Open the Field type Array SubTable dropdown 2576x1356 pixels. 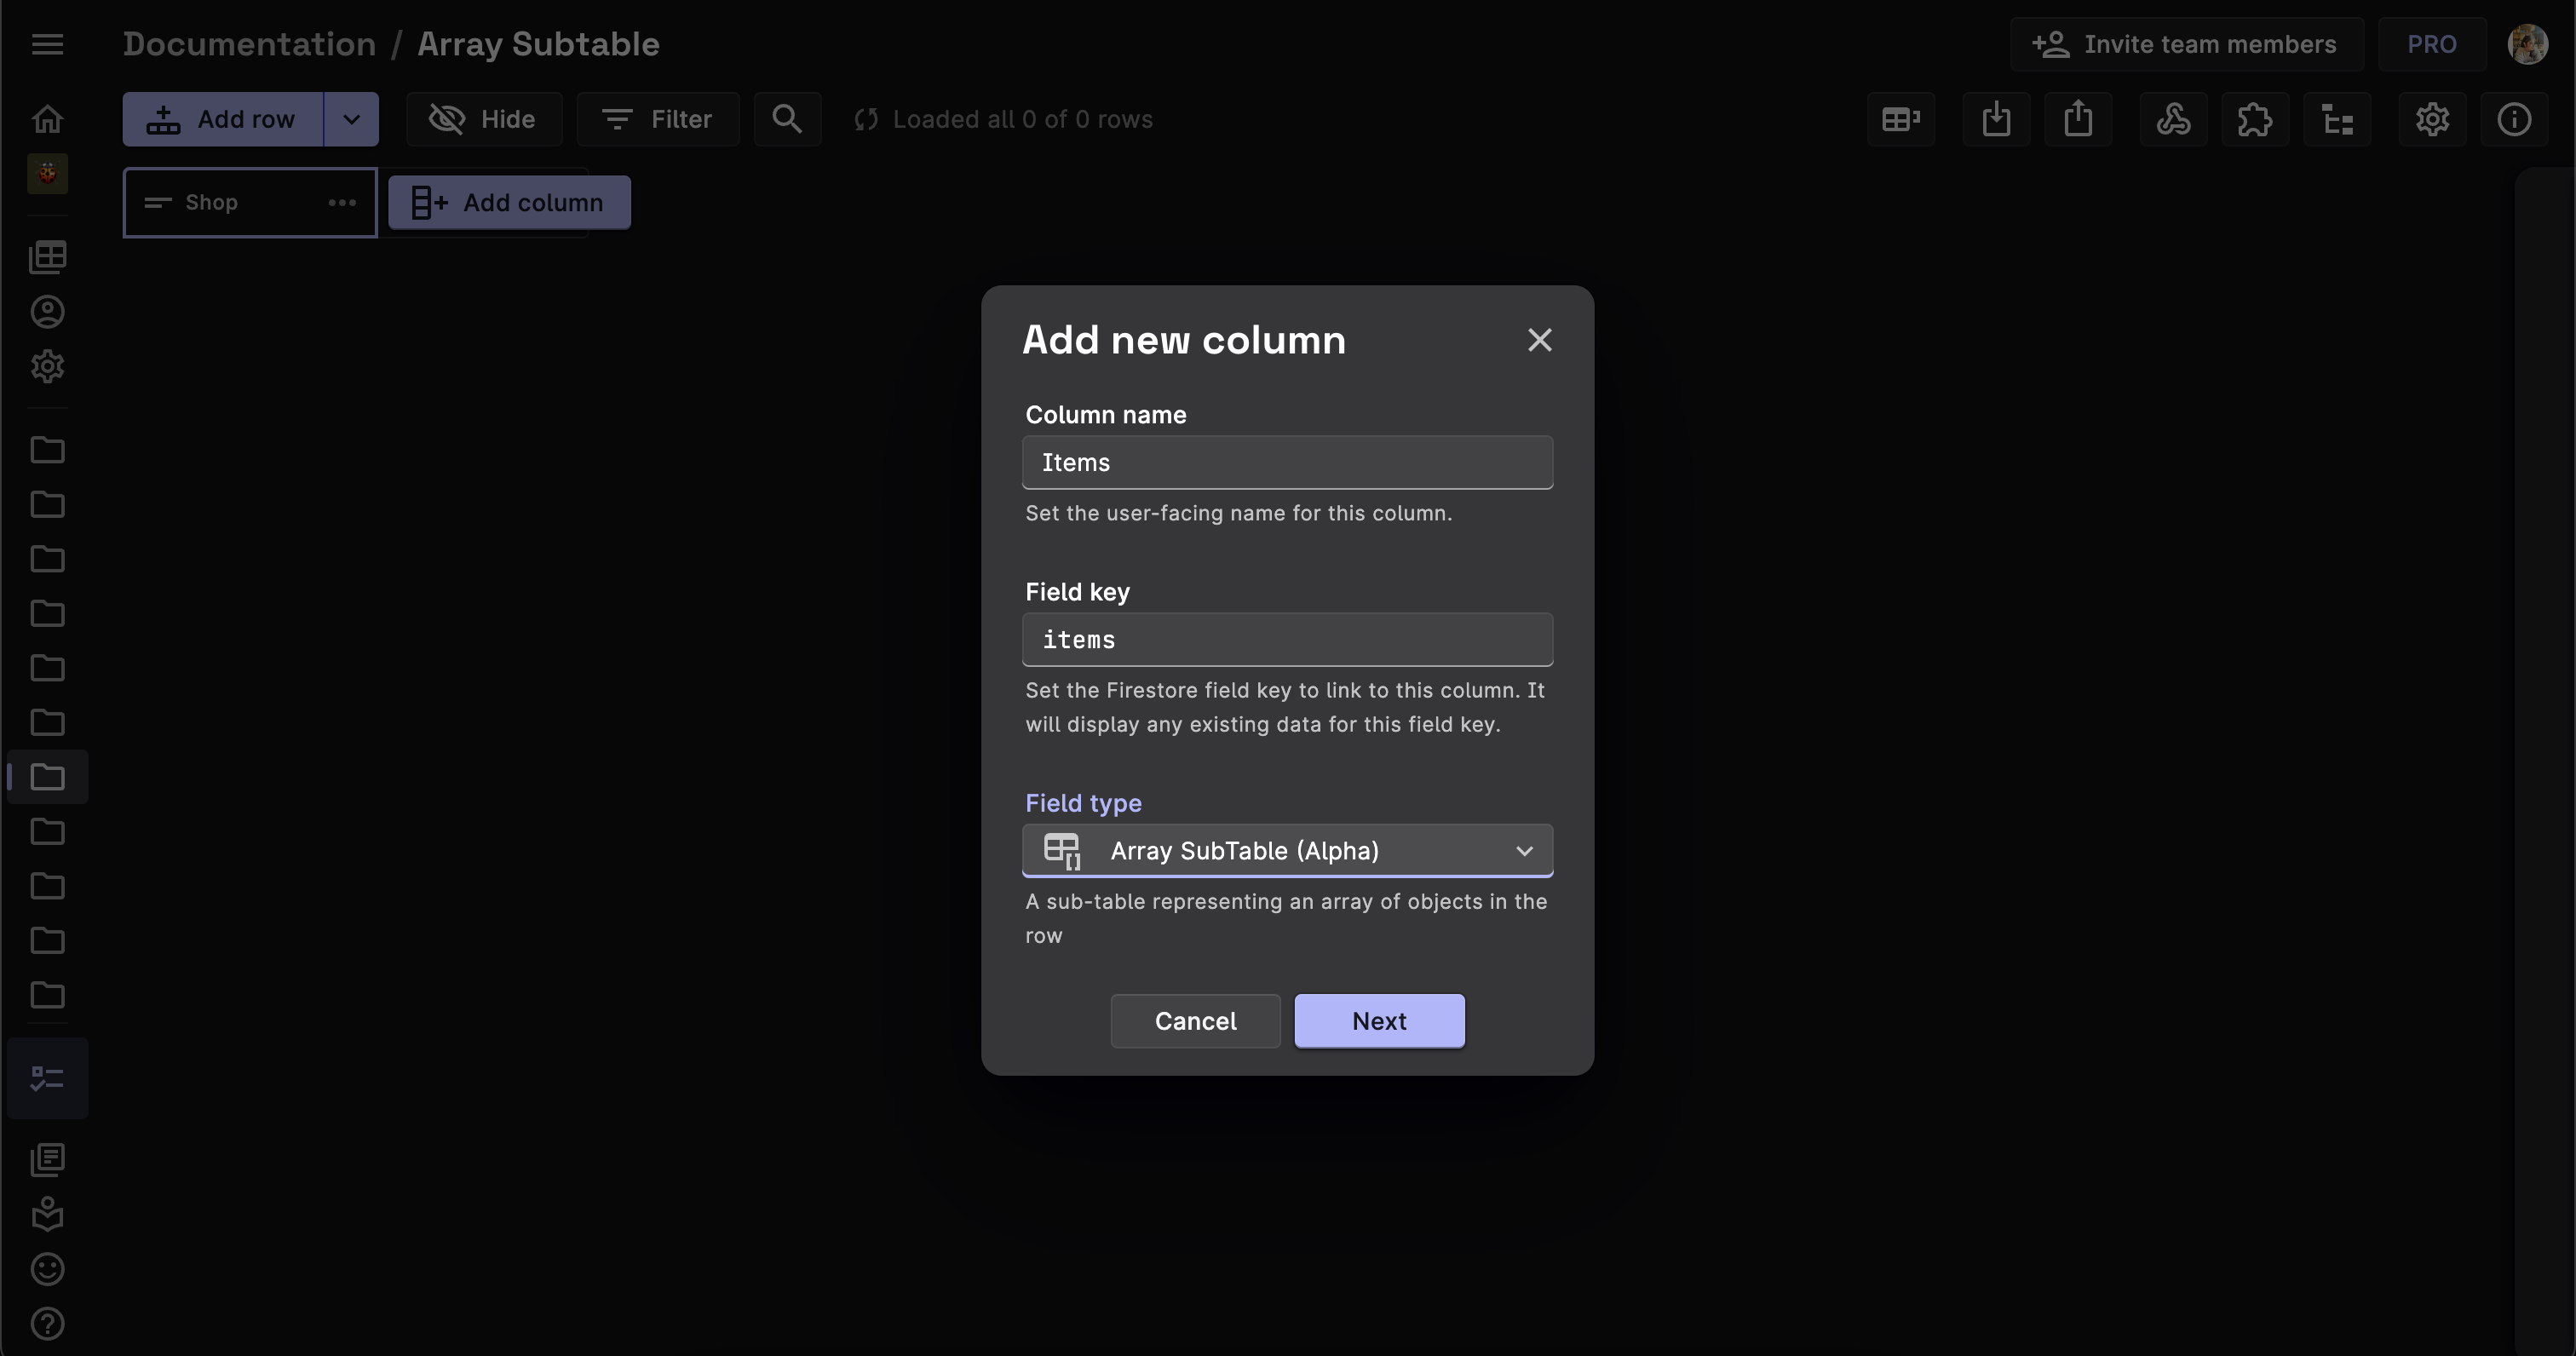point(1287,850)
